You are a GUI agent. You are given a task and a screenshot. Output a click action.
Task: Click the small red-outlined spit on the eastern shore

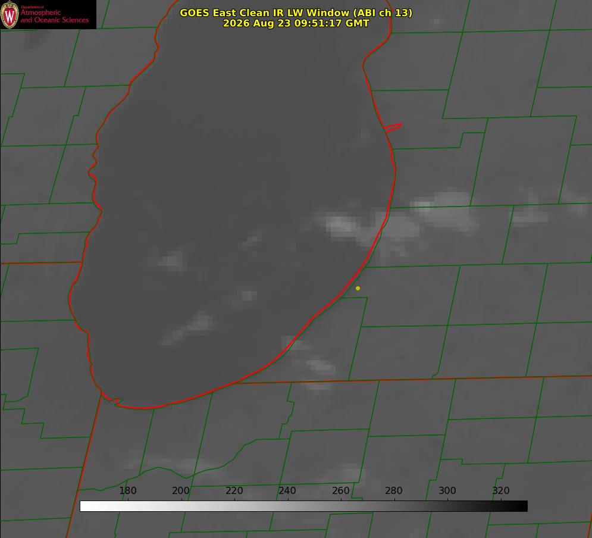click(x=393, y=127)
